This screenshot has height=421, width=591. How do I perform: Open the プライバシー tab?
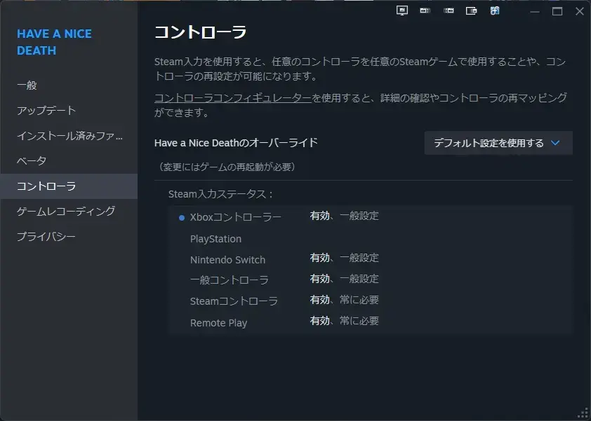[69, 237]
